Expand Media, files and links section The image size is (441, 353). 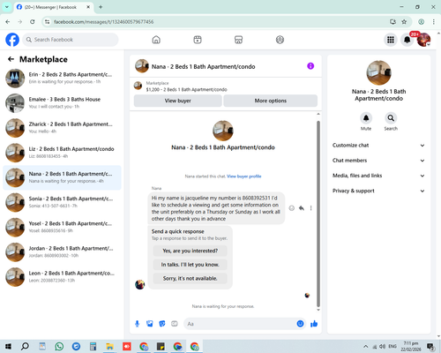tap(378, 176)
